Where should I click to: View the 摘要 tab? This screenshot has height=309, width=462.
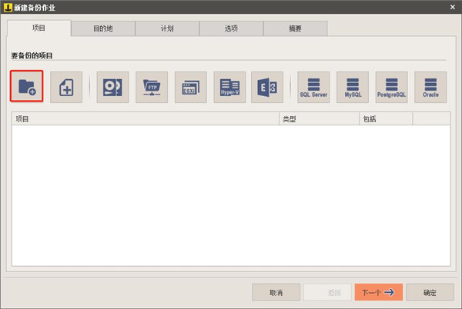click(295, 28)
